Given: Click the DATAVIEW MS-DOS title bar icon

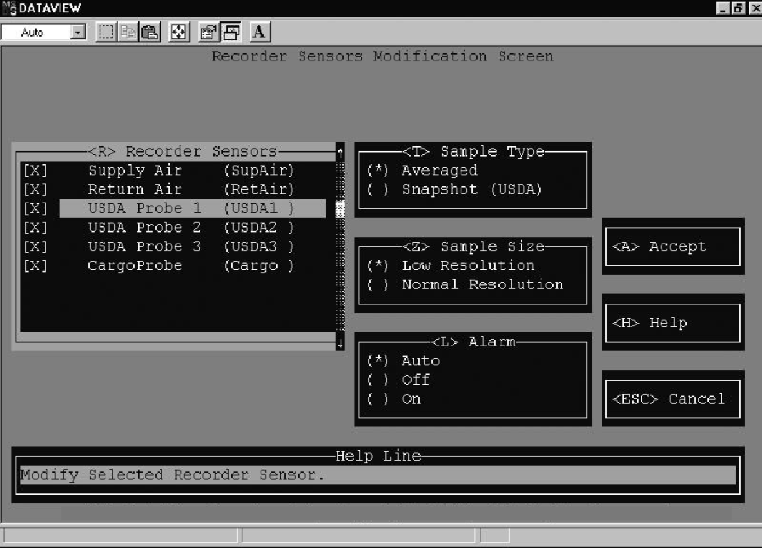Looking at the screenshot, I should tap(9, 8).
